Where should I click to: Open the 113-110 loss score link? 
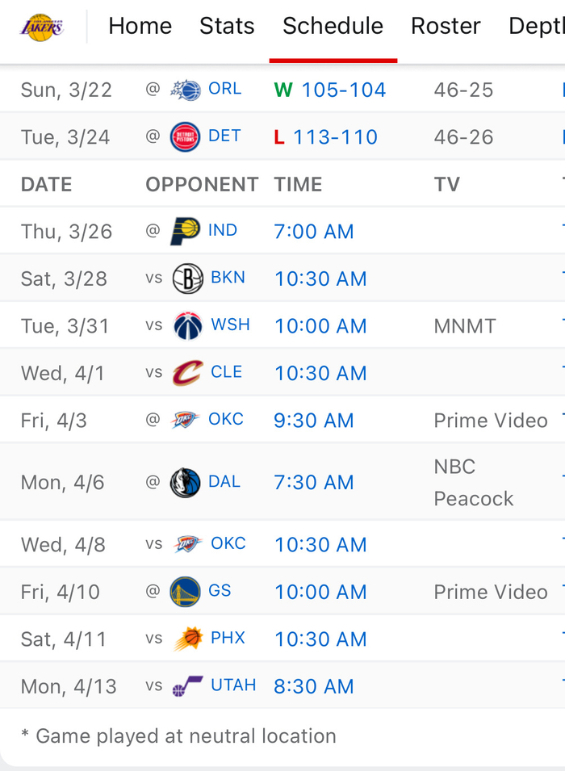pos(335,137)
